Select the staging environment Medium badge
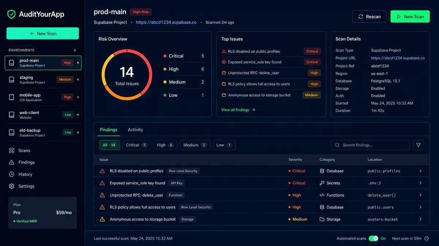This screenshot has height=246, width=439. [x=65, y=79]
